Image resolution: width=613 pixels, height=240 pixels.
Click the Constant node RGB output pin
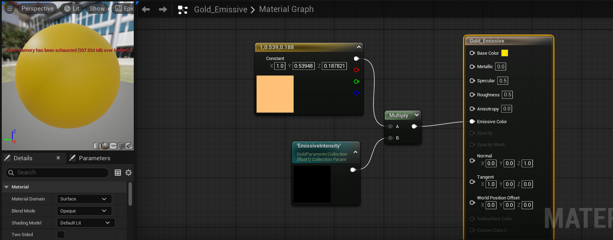coord(356,59)
